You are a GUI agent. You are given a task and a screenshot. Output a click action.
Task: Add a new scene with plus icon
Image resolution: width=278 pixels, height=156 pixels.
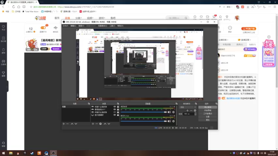64,124
